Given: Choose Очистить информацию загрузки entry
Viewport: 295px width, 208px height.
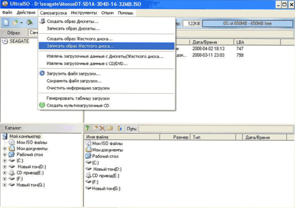Looking at the screenshot, I should pos(106,88).
